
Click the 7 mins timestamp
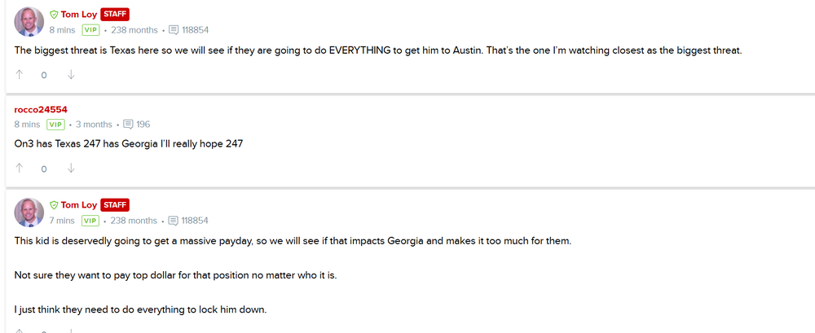(x=61, y=221)
